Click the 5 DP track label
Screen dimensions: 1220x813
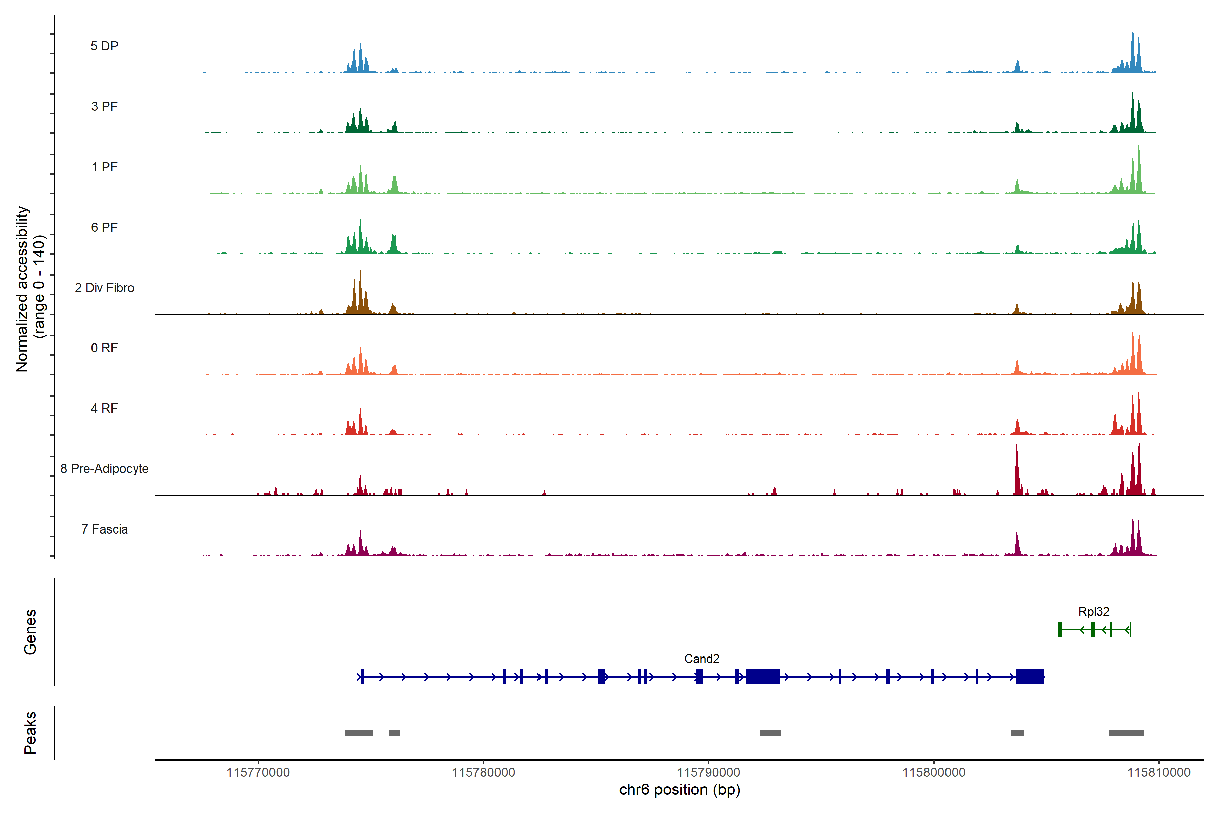tap(104, 46)
